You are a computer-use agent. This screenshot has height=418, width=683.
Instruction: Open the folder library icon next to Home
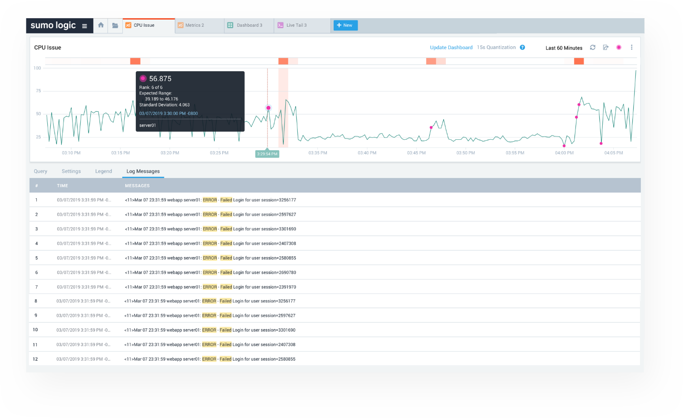(115, 25)
